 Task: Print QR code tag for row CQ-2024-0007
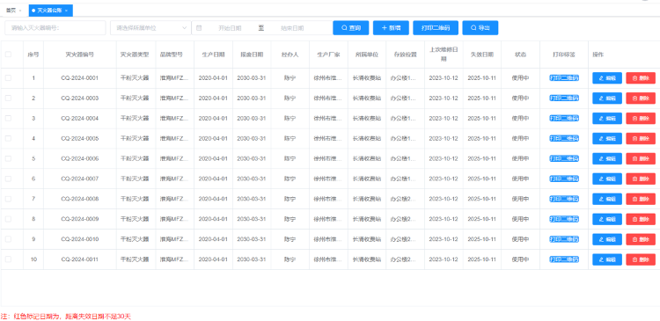tap(564, 179)
